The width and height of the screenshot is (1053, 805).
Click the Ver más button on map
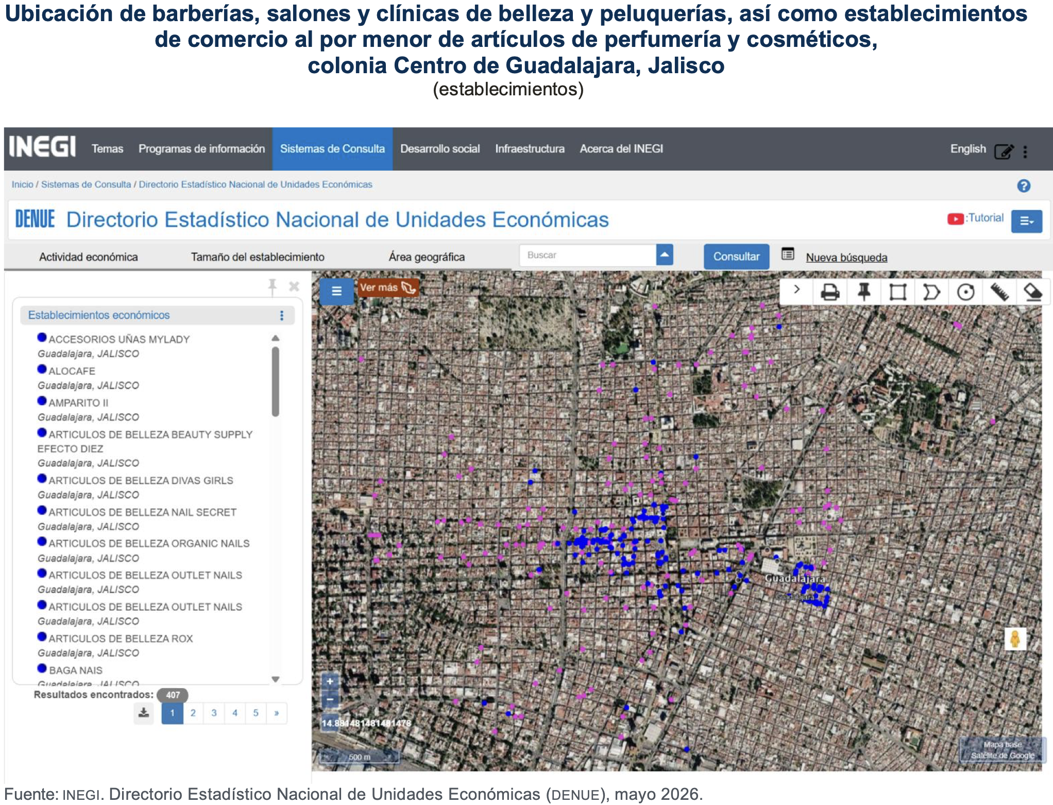coord(388,288)
